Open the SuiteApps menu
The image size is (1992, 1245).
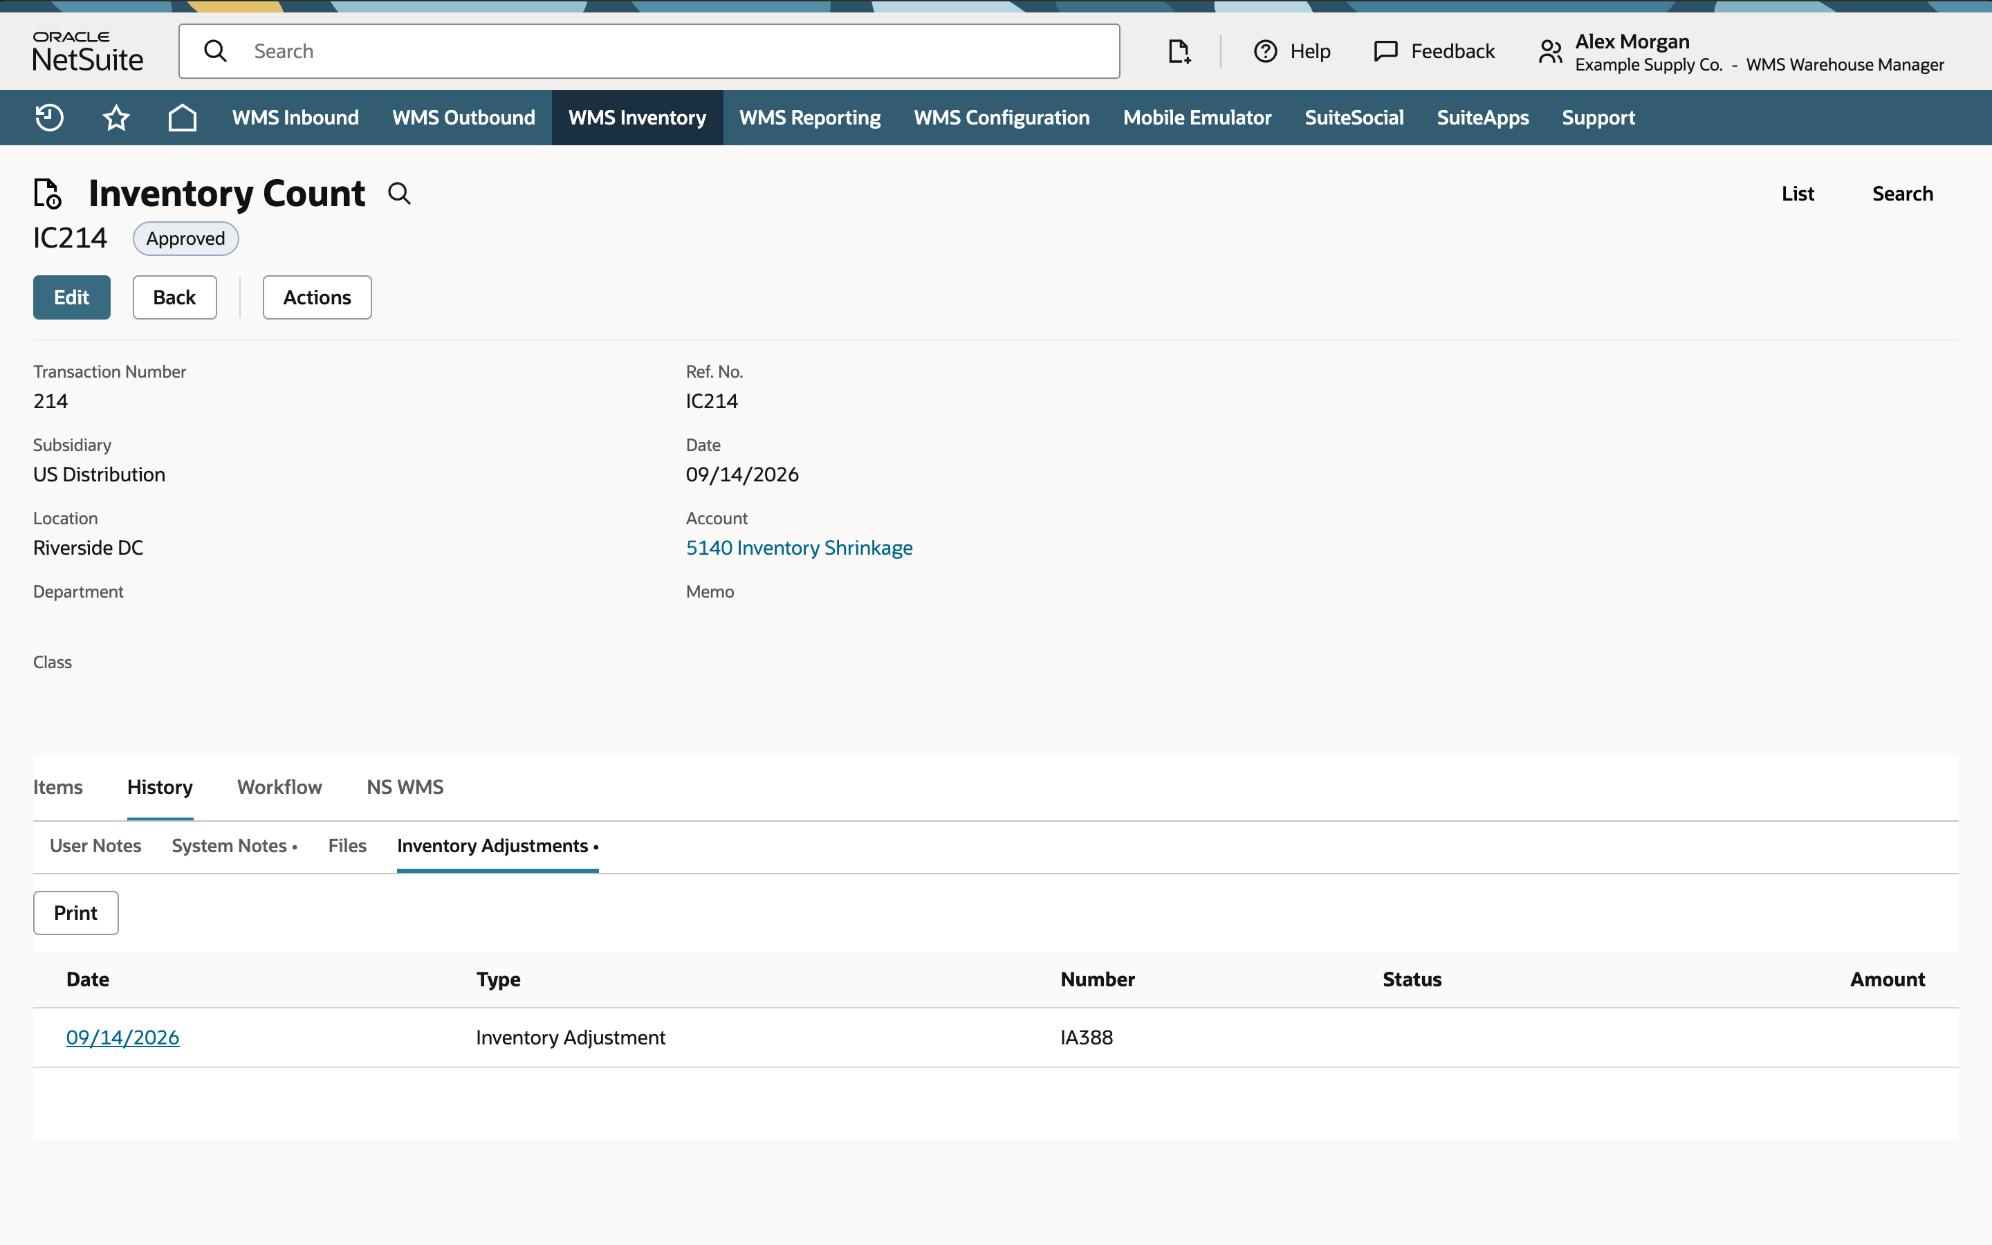pos(1482,118)
